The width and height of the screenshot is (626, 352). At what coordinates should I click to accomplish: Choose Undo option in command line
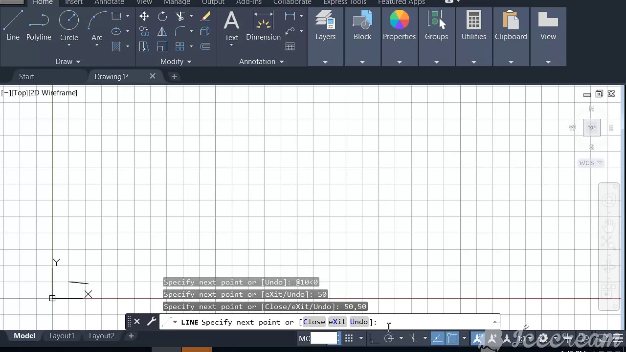coord(359,322)
